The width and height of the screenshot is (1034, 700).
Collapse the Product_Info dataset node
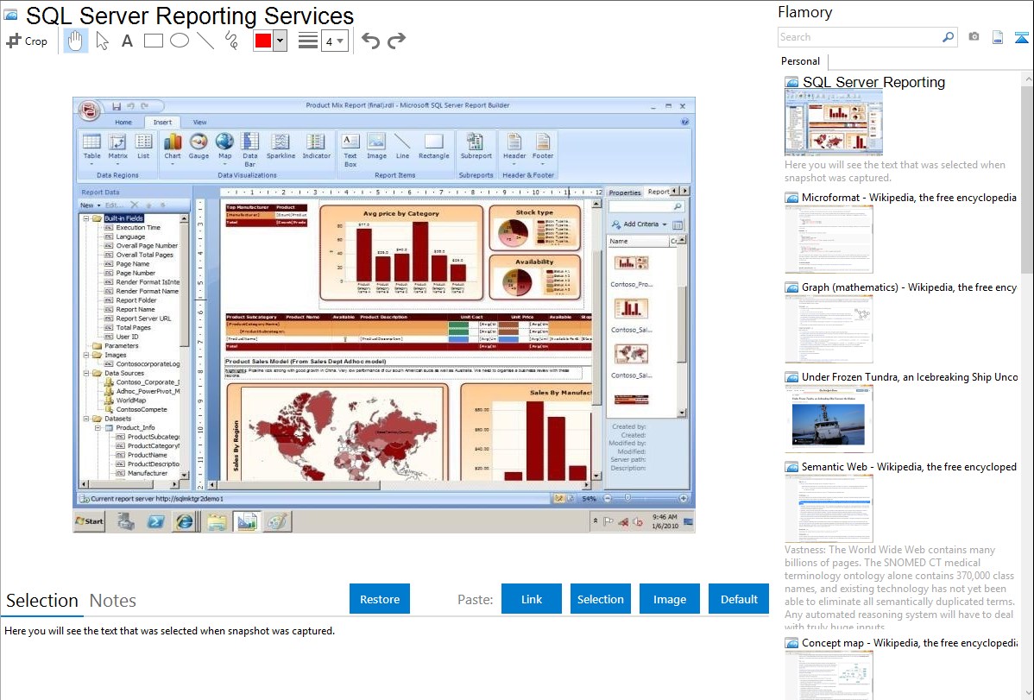click(x=98, y=428)
